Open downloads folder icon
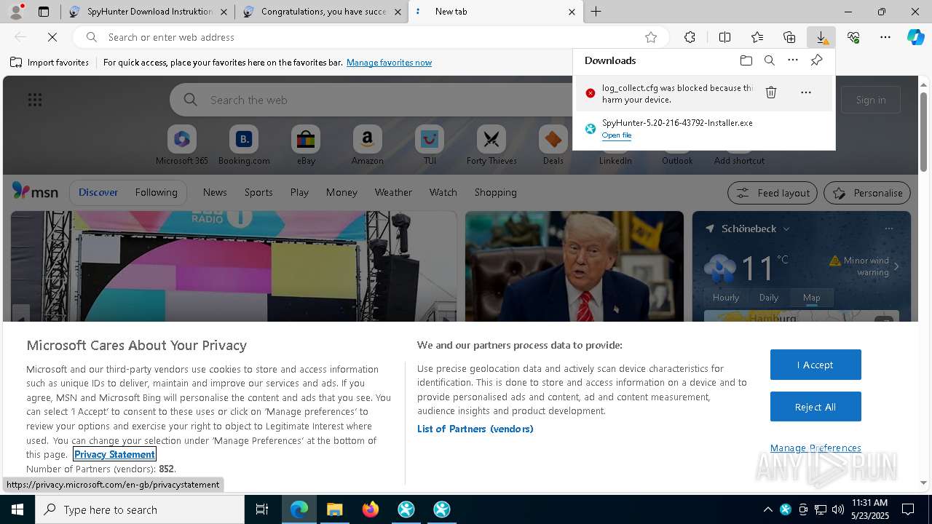 [746, 60]
